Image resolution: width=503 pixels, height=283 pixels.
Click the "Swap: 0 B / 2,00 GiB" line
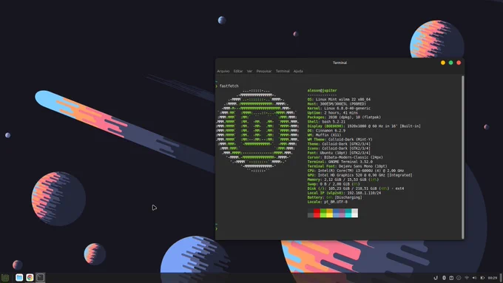334,184
